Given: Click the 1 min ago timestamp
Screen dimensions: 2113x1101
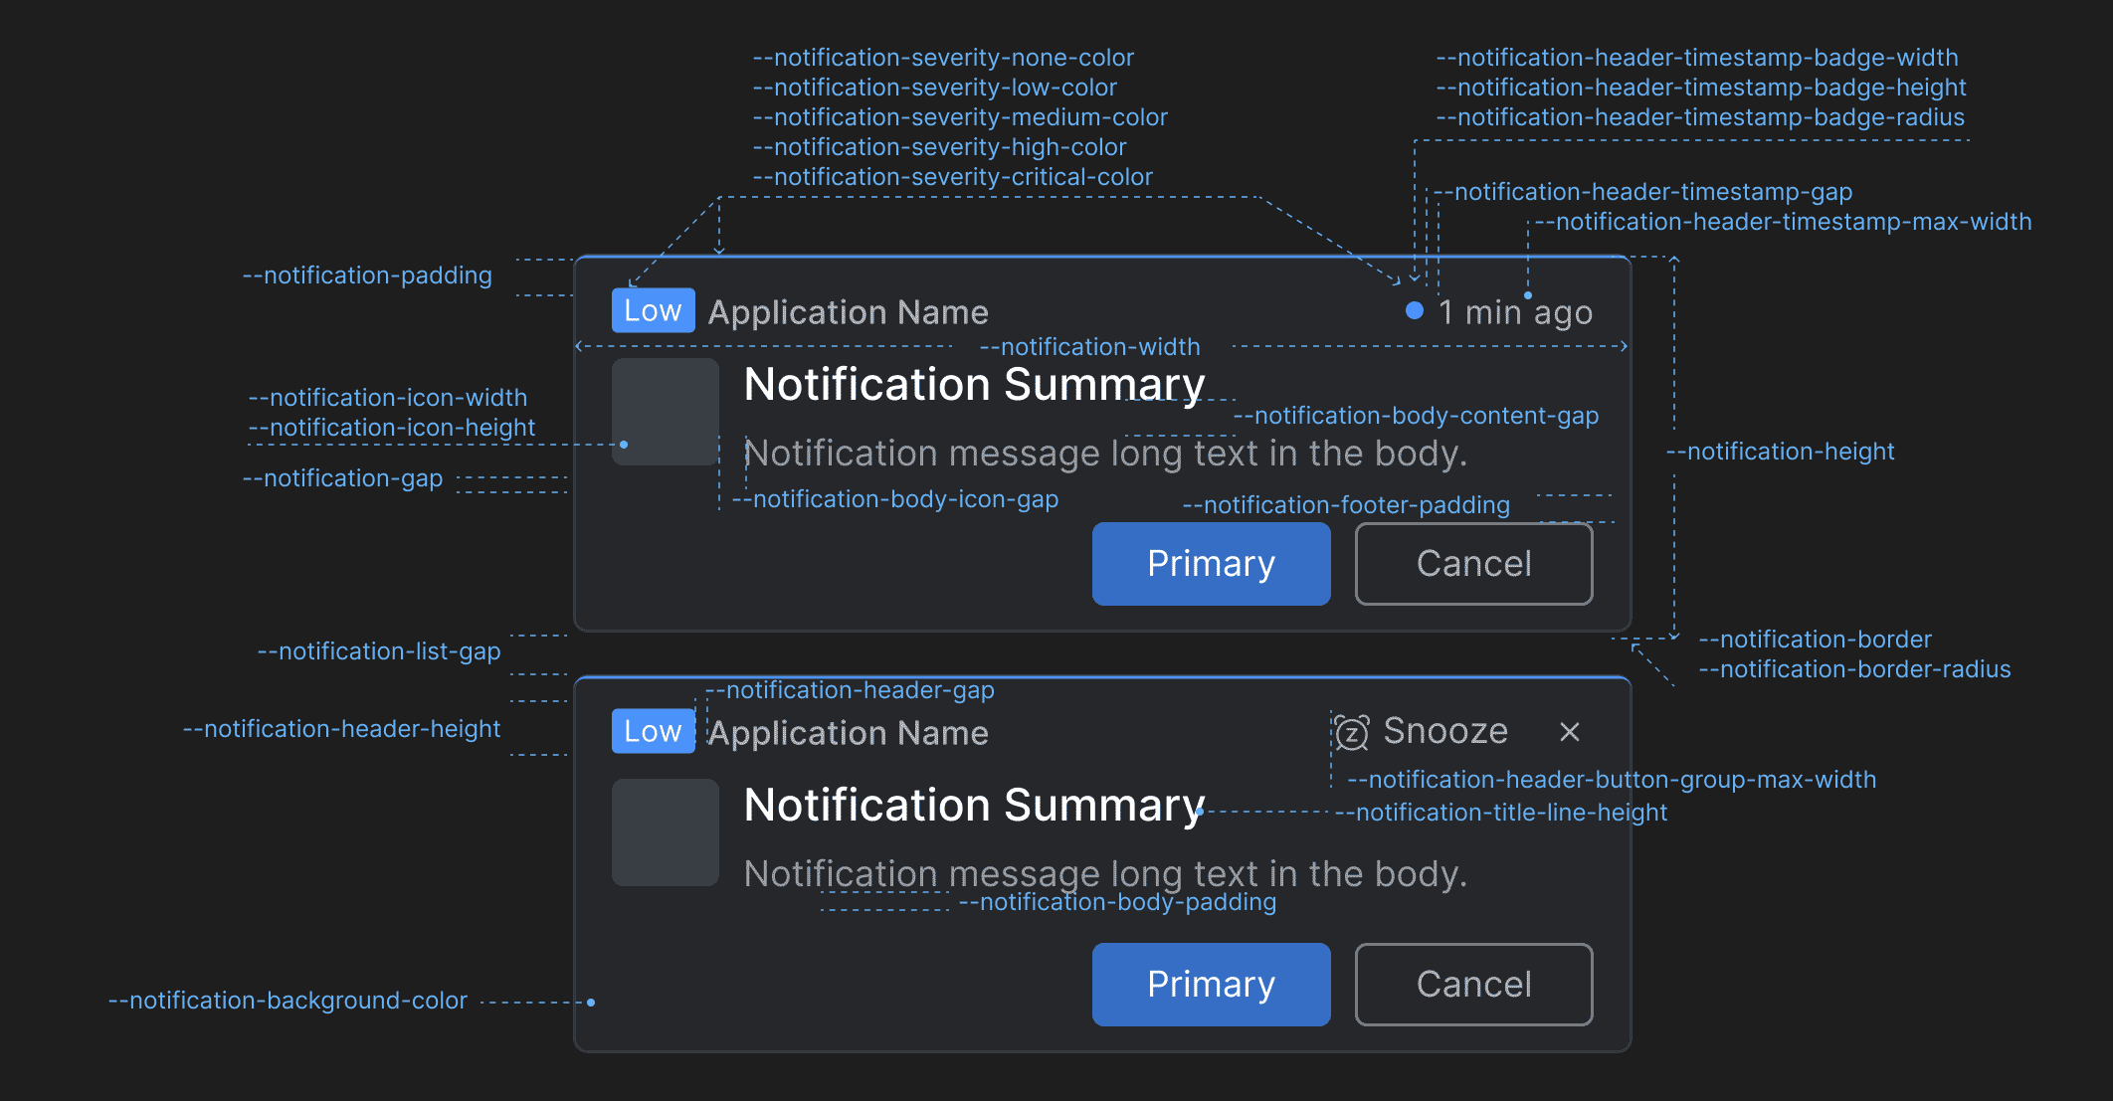Looking at the screenshot, I should [x=1514, y=311].
